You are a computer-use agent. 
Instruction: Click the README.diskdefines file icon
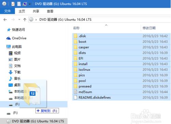click(x=75, y=97)
